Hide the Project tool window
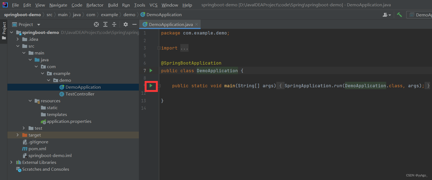432x180 pixels. click(x=134, y=24)
